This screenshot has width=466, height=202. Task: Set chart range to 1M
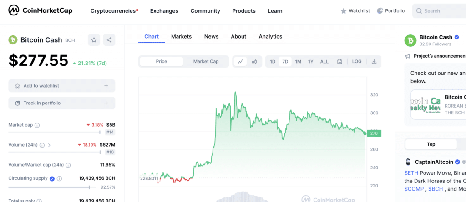pos(298,61)
